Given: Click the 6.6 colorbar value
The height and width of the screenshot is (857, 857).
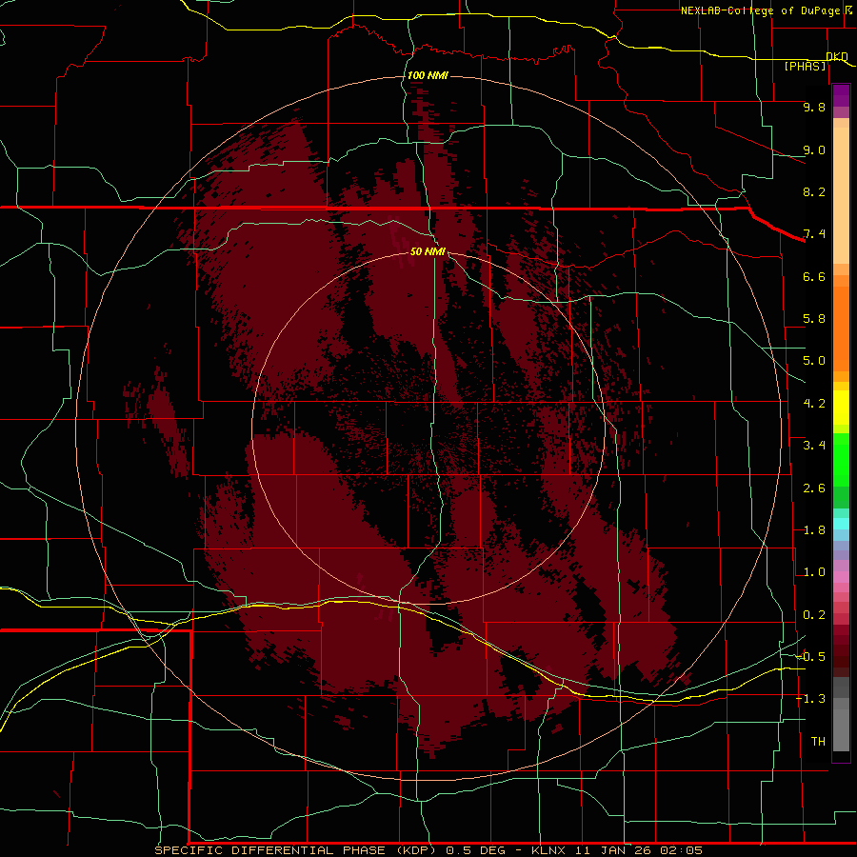Looking at the screenshot, I should (814, 276).
